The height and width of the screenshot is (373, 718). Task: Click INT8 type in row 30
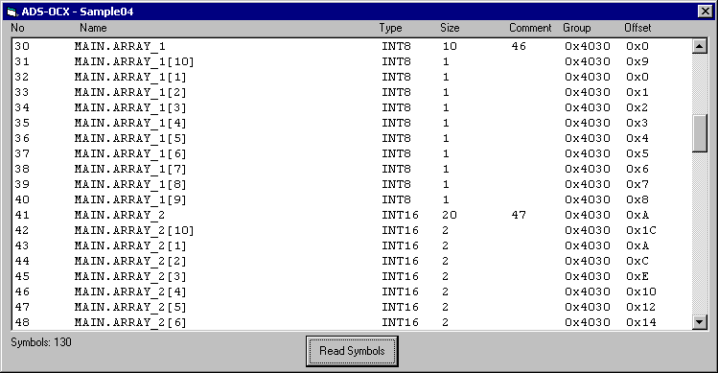397,46
